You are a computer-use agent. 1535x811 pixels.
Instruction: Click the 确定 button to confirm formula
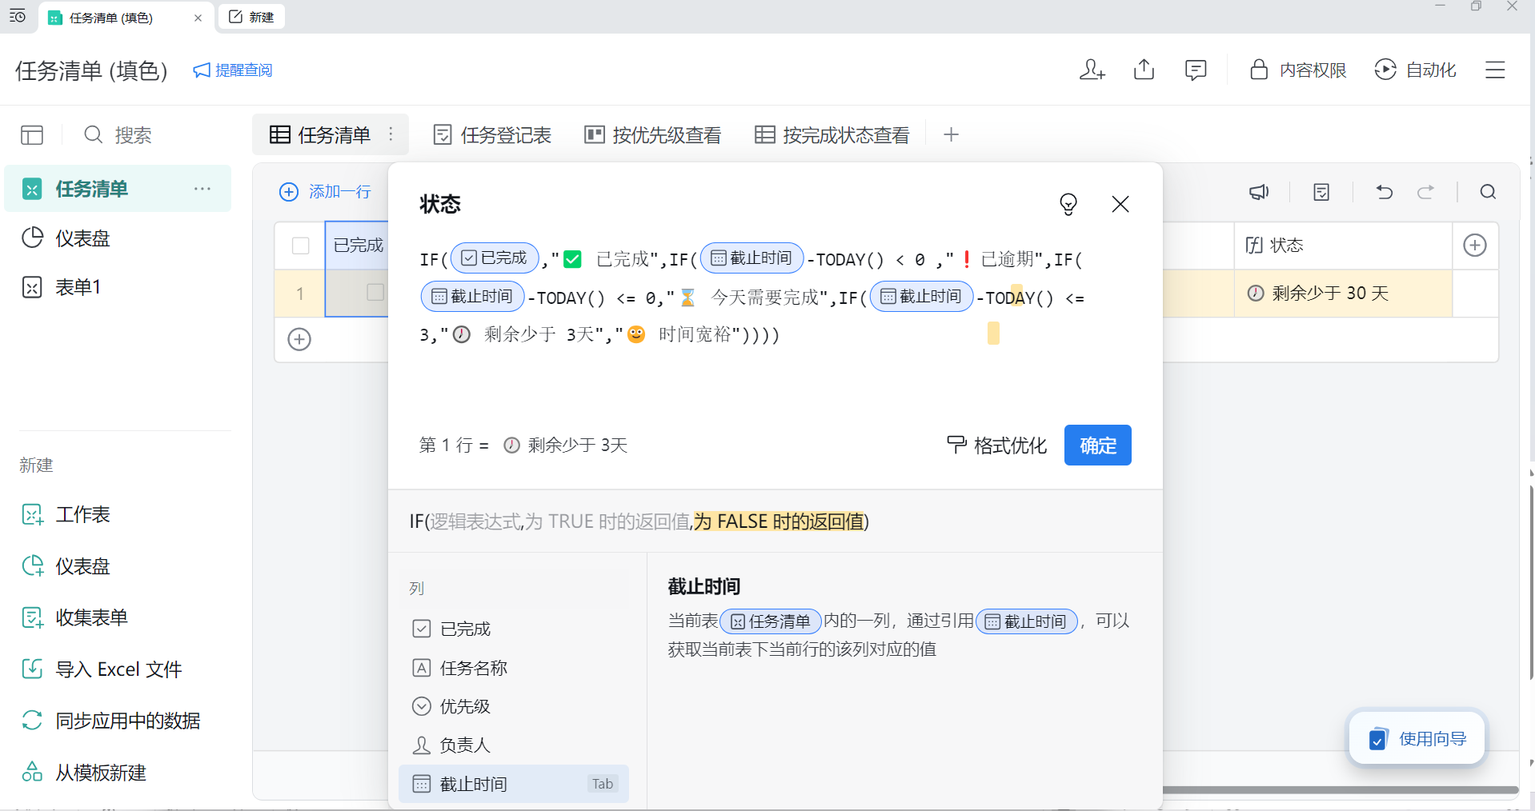pos(1097,445)
